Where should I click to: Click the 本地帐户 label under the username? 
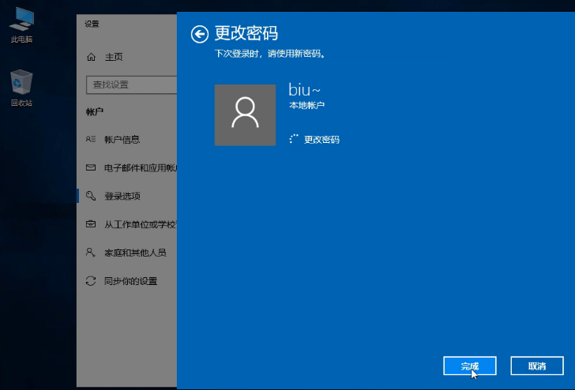coord(307,105)
